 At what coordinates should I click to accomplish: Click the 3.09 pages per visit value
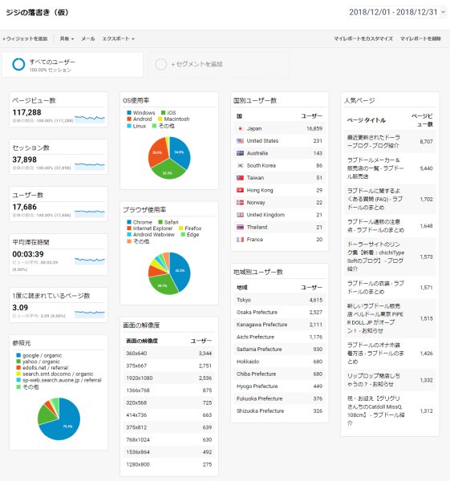[x=20, y=308]
